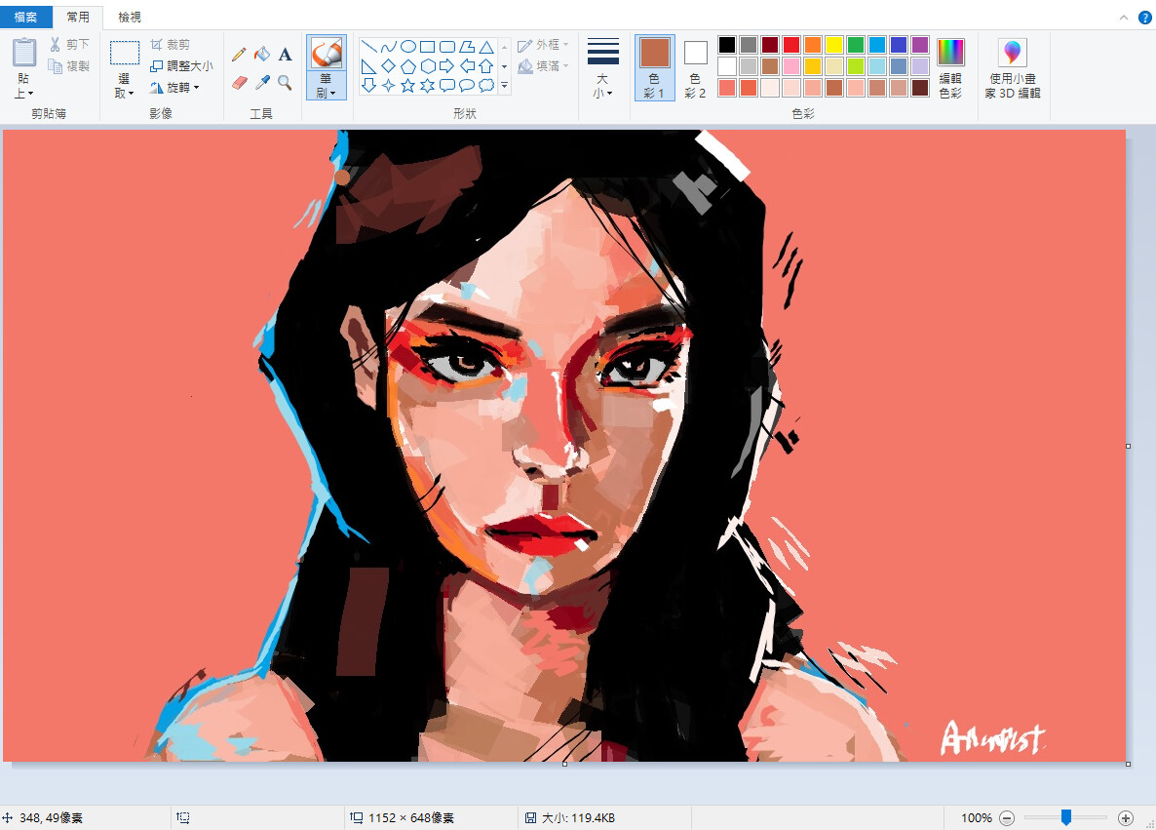Select the five-pointed star shape
Viewport: 1156px width, 830px height.
[x=407, y=86]
